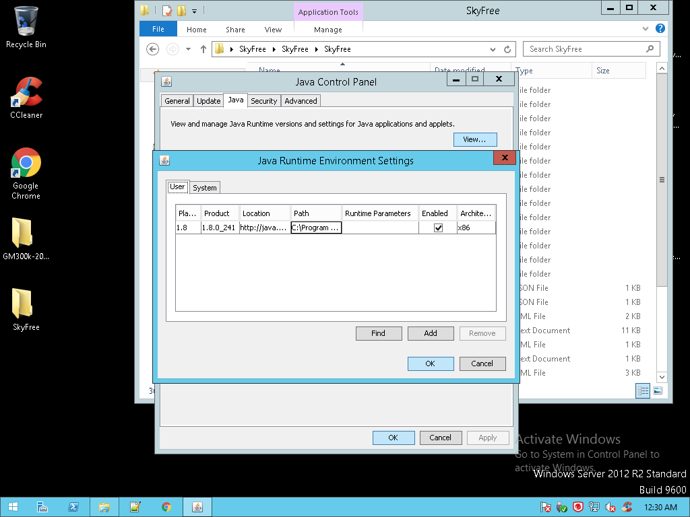This screenshot has height=517, width=690.
Task: Launch PowerShell from the taskbar
Action: [x=73, y=507]
